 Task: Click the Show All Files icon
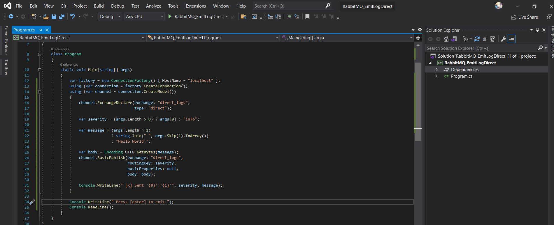tap(493, 39)
